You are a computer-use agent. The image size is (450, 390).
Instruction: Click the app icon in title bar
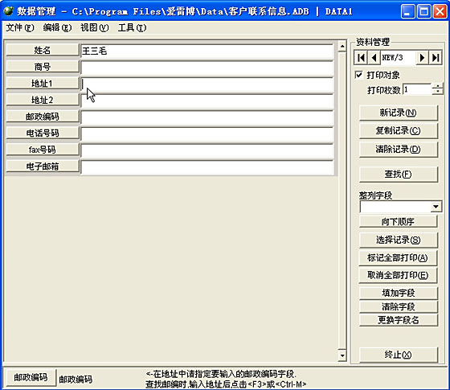8,11
